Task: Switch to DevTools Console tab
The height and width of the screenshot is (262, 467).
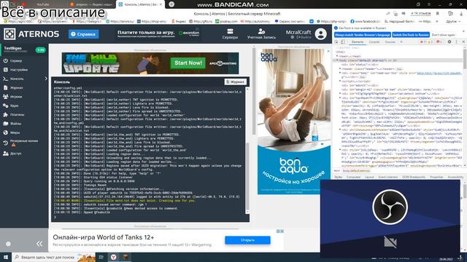Action: click(374, 42)
